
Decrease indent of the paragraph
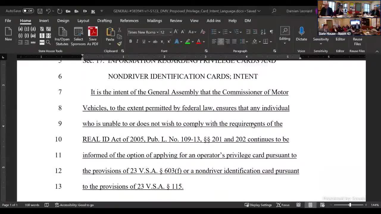click(248, 32)
